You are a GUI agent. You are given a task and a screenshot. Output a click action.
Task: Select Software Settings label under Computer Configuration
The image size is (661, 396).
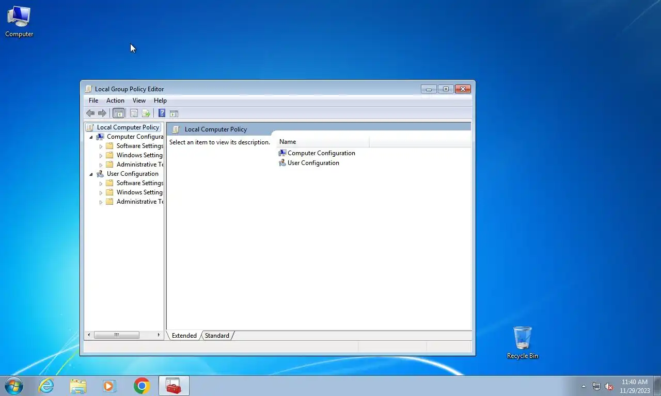tap(140, 146)
